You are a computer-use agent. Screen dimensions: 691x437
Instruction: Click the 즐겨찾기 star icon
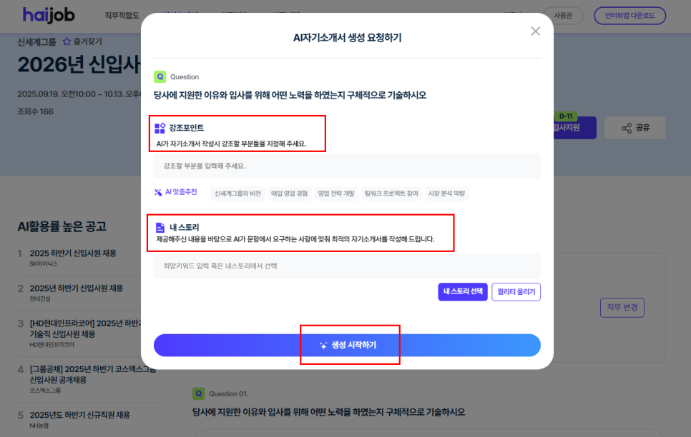pos(67,41)
